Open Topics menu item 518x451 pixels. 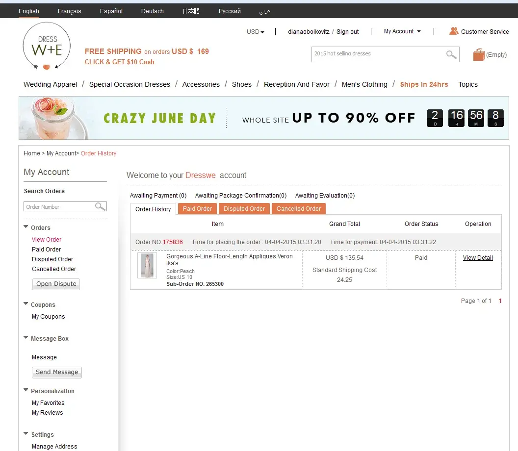(x=468, y=84)
